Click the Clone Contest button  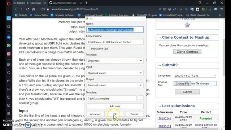(x=187, y=52)
